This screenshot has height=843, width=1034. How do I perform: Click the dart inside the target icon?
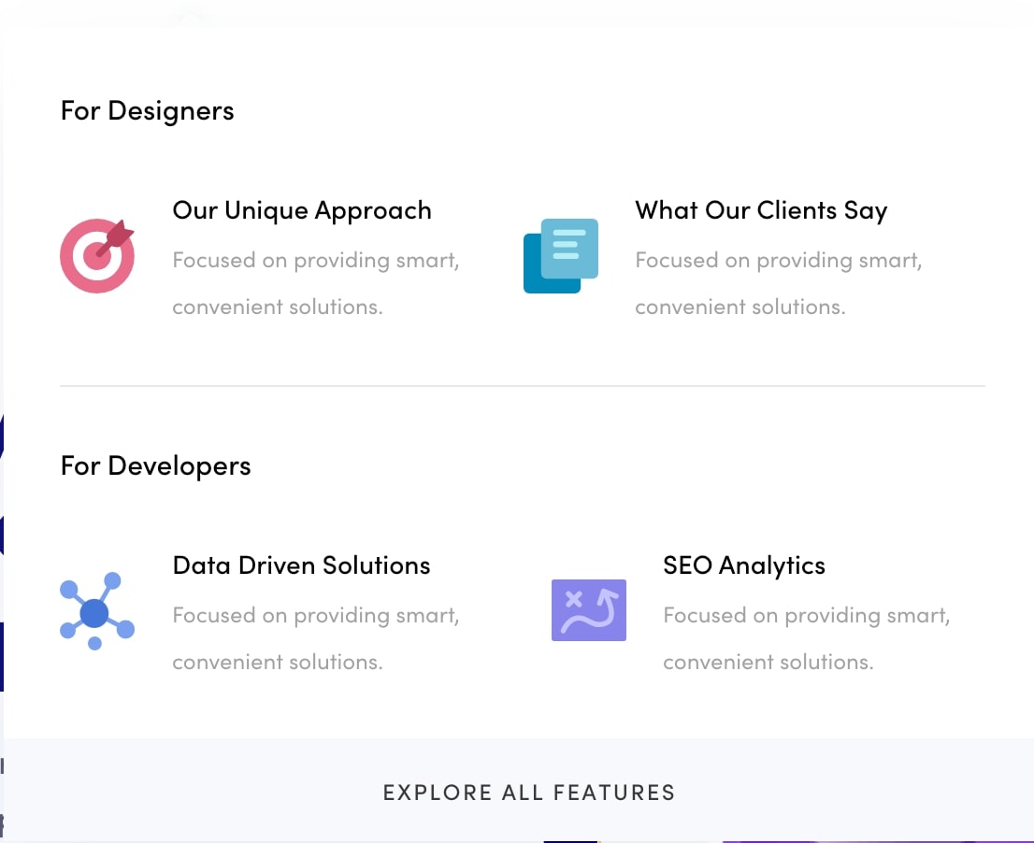[116, 236]
